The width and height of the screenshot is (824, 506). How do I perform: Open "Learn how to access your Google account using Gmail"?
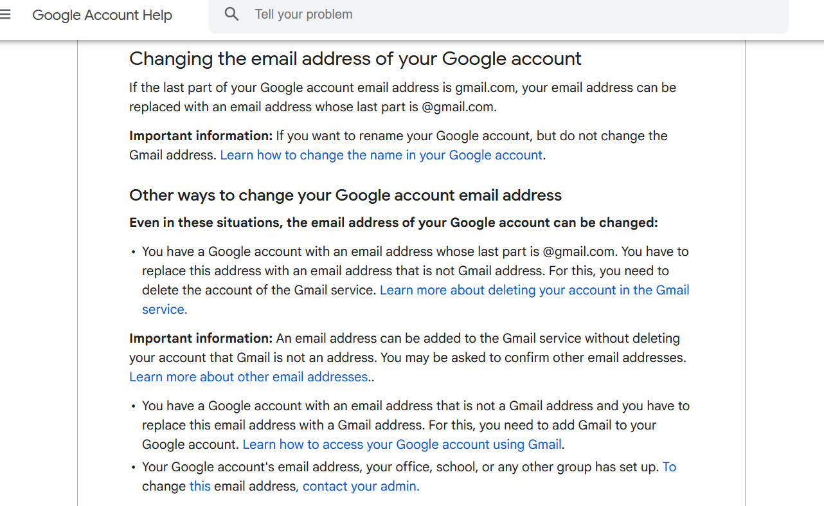(x=402, y=444)
